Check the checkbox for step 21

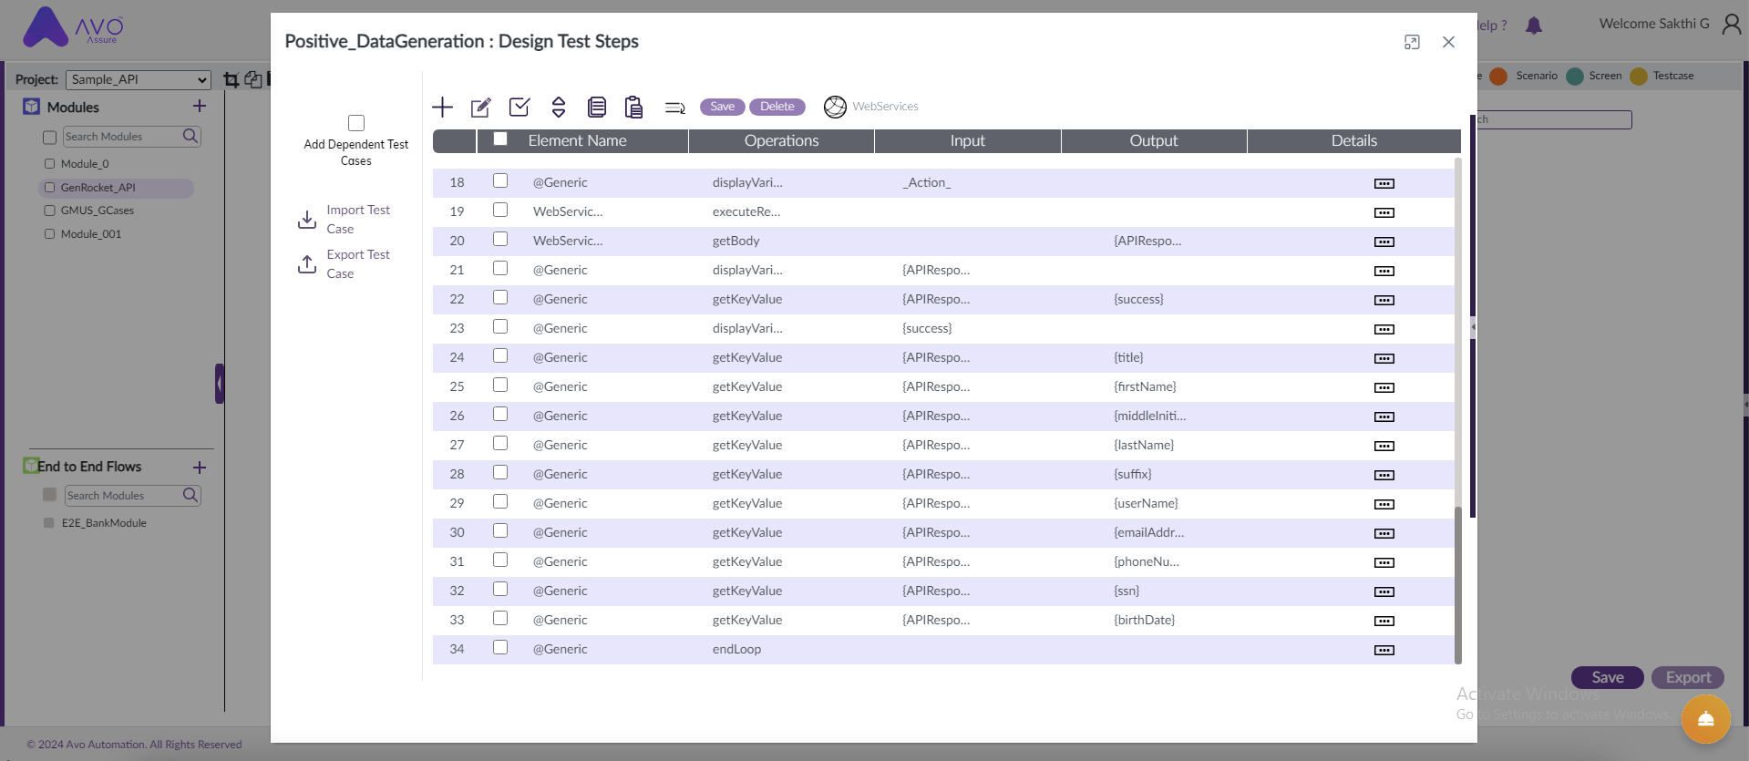tap(500, 268)
